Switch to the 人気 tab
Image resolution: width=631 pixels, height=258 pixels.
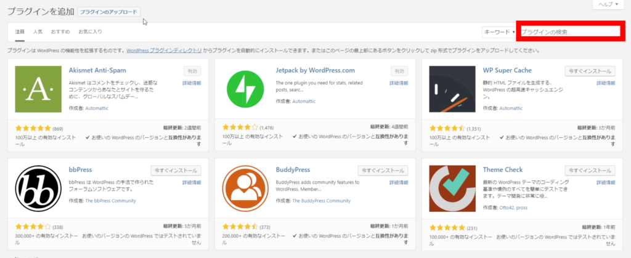point(38,31)
